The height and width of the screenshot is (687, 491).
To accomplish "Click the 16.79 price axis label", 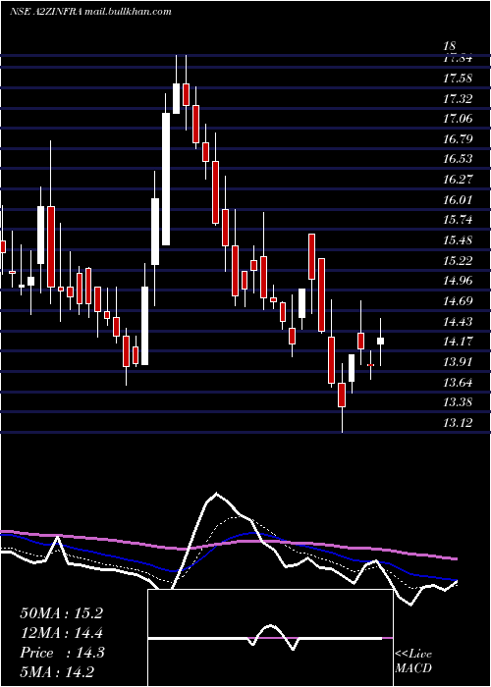I will (x=458, y=139).
